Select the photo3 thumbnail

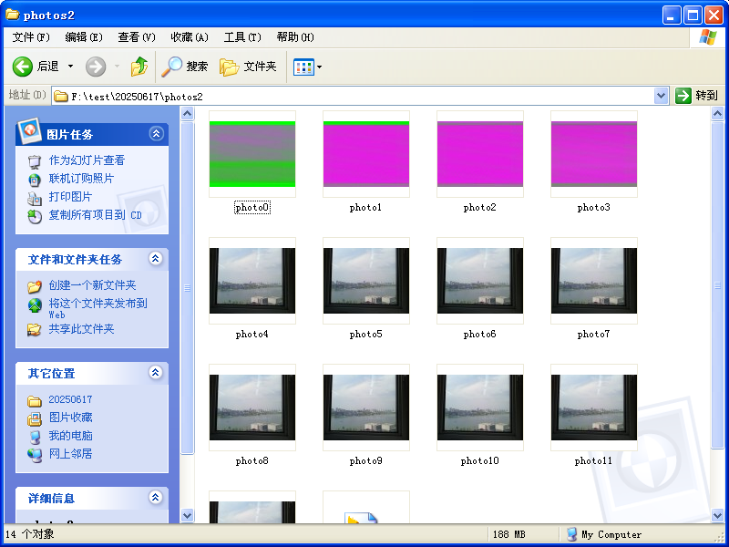pos(594,154)
